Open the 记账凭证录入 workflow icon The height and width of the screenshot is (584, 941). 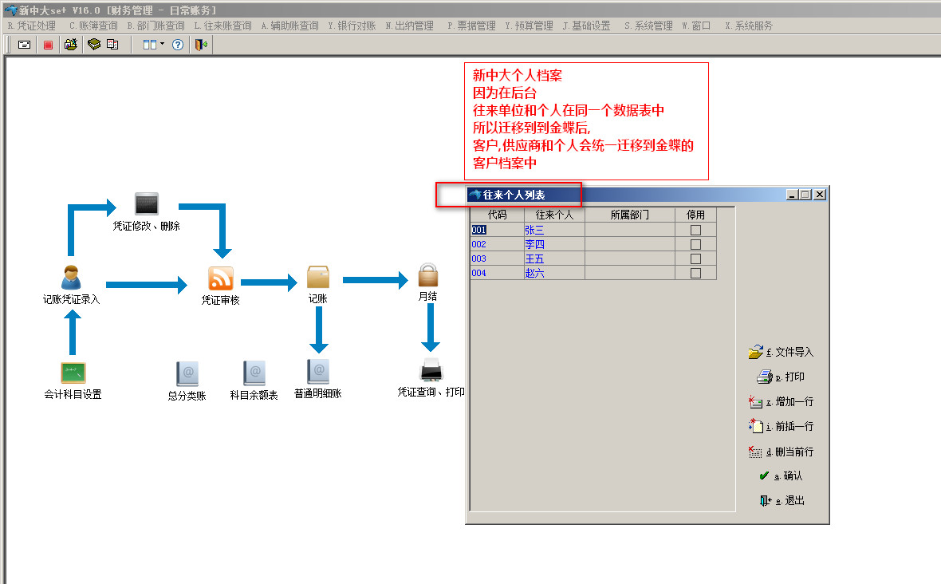71,278
